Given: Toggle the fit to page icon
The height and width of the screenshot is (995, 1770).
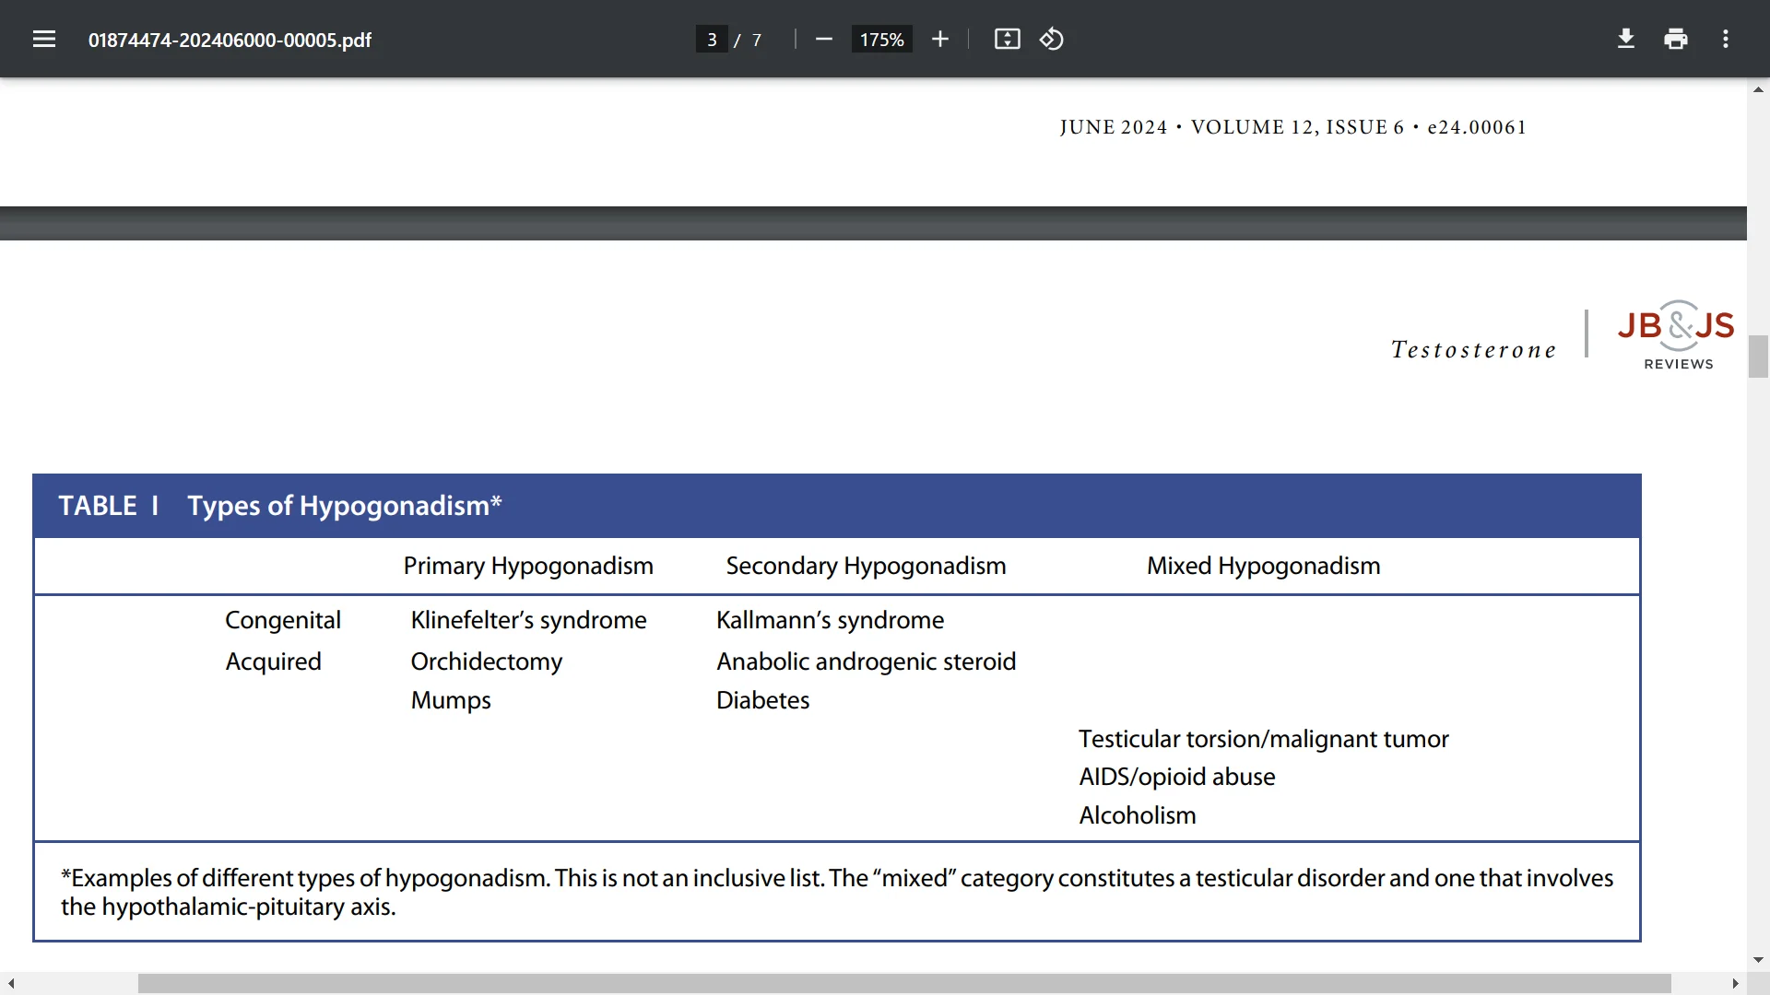Looking at the screenshot, I should (x=1007, y=40).
